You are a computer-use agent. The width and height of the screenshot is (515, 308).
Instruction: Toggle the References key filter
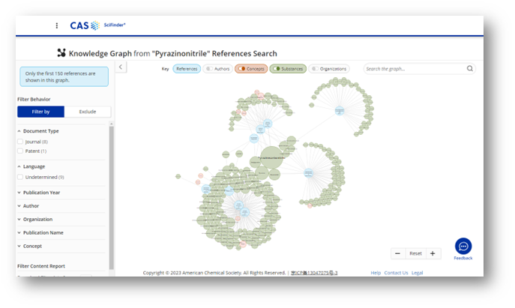(187, 69)
